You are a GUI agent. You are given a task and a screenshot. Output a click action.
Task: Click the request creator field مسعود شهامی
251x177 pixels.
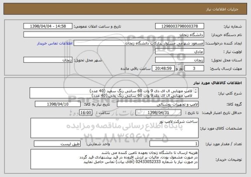(139, 43)
